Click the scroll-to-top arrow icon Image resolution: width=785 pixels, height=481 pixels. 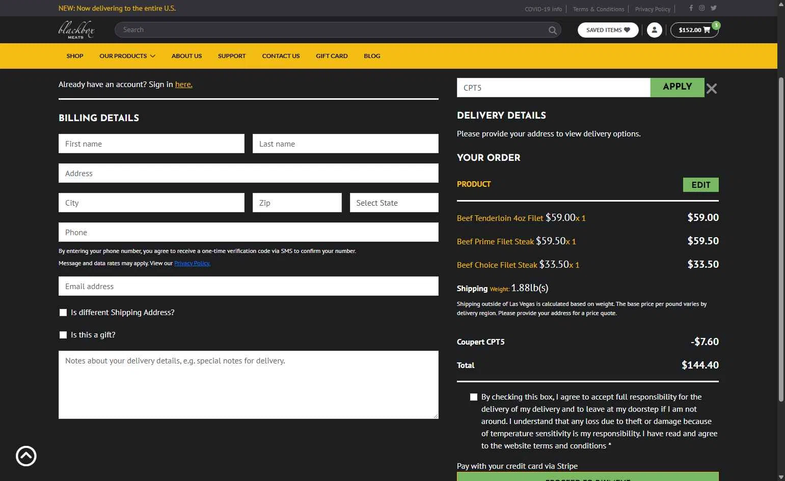tap(26, 456)
